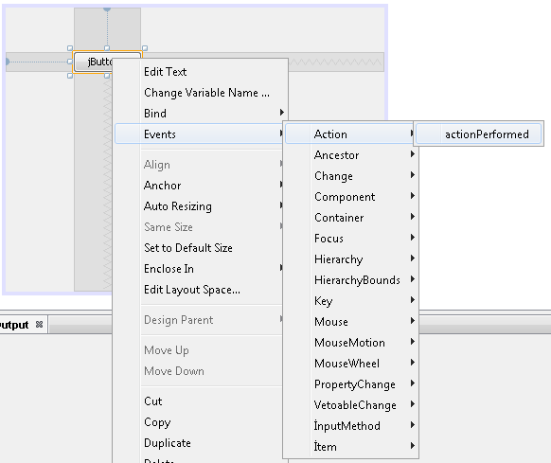This screenshot has height=463, width=551.
Task: Click the actionPerformed event handler
Action: point(479,134)
